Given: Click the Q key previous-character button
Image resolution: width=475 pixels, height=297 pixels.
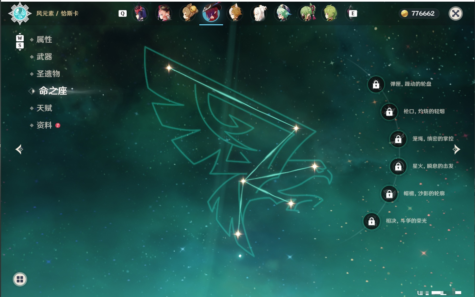Looking at the screenshot, I should coord(123,13).
